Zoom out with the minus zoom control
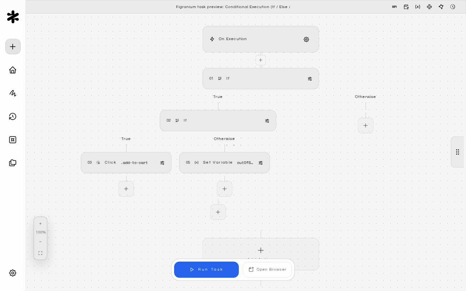 click(x=40, y=242)
